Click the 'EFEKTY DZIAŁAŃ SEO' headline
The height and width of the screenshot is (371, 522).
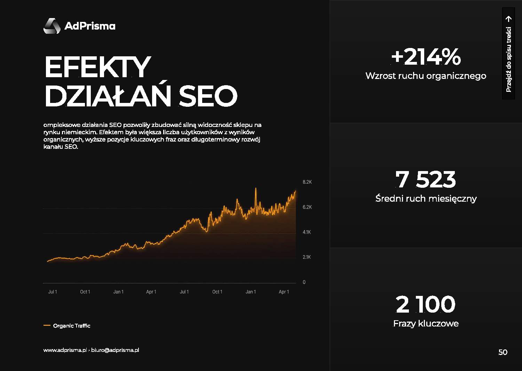tap(141, 81)
